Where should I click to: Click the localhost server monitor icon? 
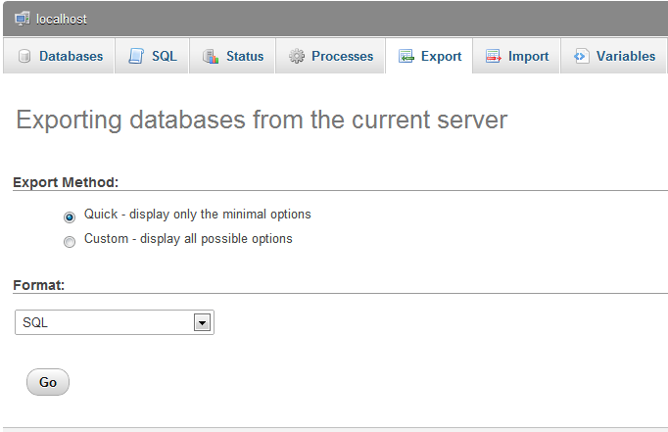22,19
